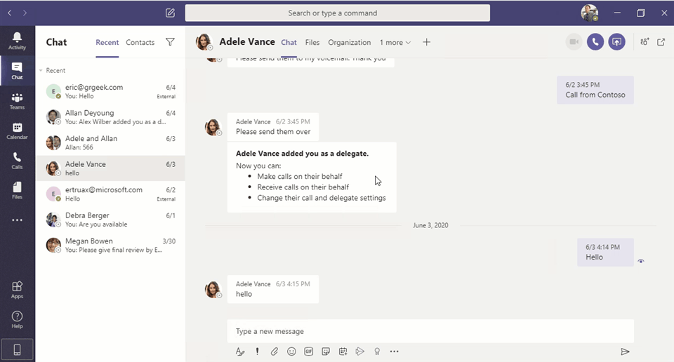Viewport: 674px width, 362px height.
Task: Switch to the Contacts tab
Action: pyautogui.click(x=140, y=42)
